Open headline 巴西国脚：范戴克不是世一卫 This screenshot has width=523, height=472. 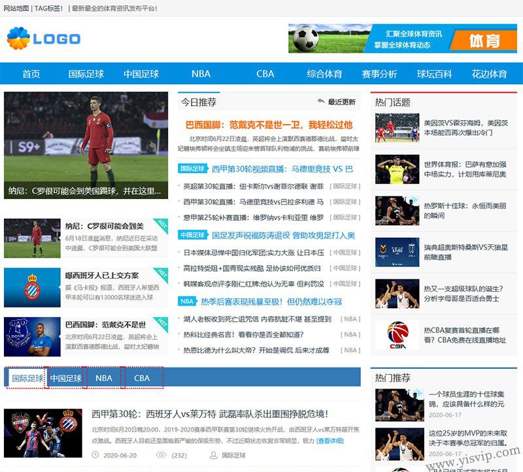269,124
